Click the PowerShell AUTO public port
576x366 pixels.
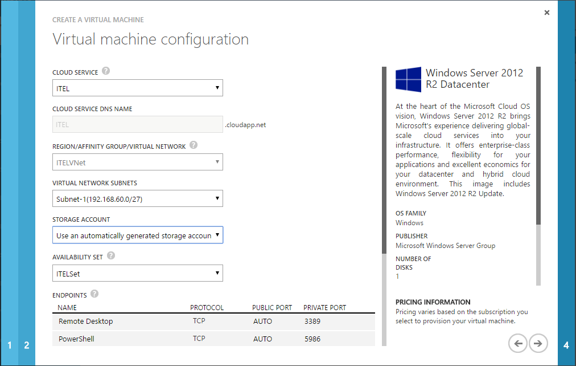(262, 339)
